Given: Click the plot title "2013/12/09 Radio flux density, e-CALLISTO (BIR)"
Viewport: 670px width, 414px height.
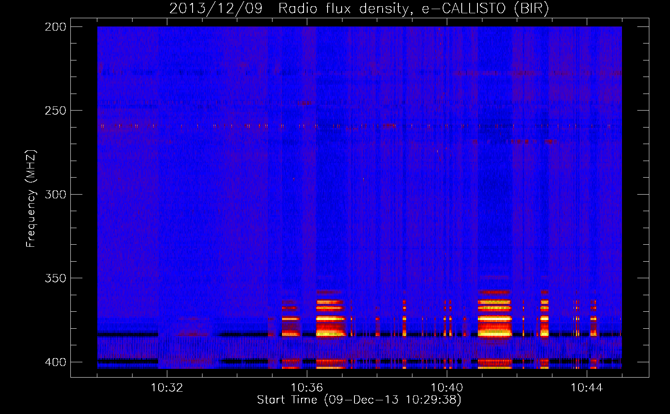Looking at the screenshot, I should coord(359,8).
